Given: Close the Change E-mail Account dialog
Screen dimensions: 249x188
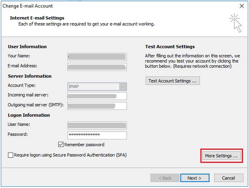Looking at the screenshot, I should (x=241, y=6).
